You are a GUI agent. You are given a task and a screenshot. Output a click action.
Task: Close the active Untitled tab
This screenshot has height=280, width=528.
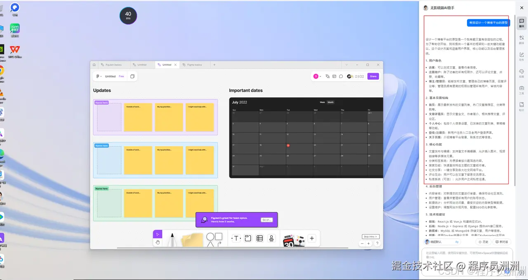(x=175, y=65)
